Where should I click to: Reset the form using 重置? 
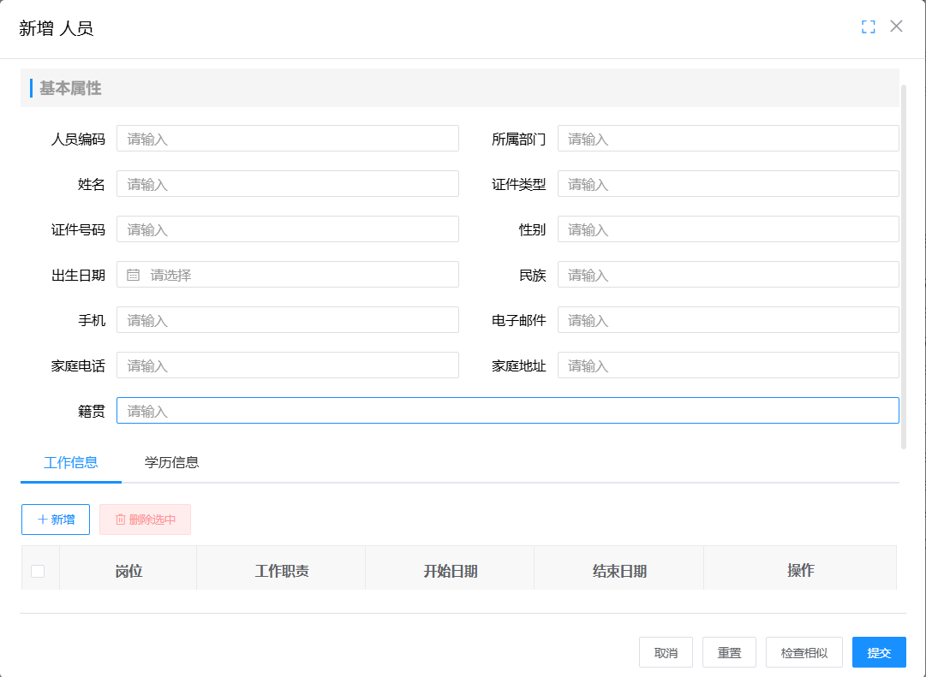[x=729, y=652]
